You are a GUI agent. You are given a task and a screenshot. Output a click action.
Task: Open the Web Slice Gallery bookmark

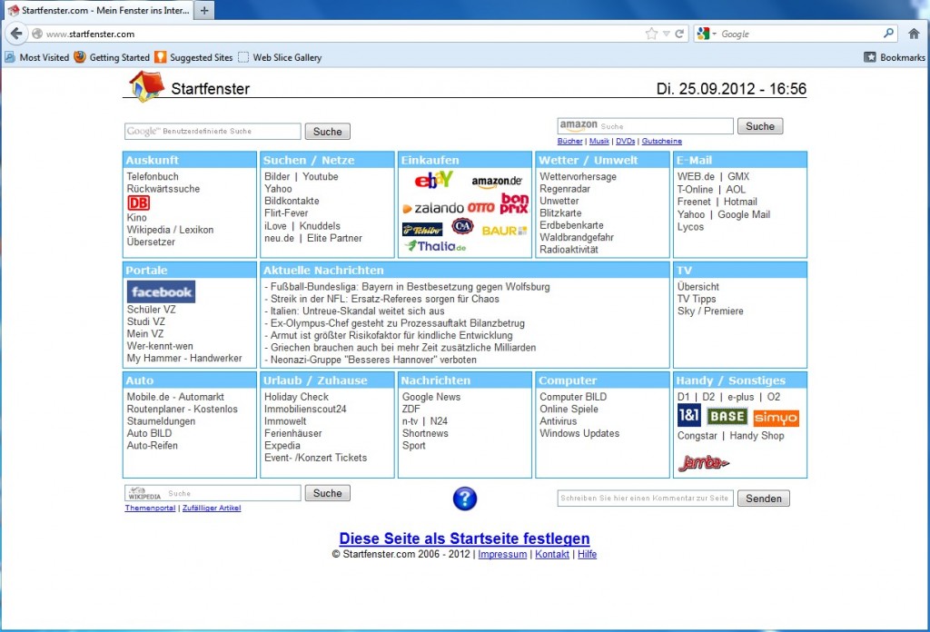(x=280, y=57)
